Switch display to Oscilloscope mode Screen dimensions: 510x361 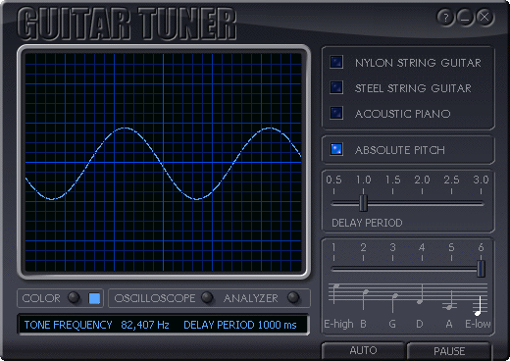207,297
